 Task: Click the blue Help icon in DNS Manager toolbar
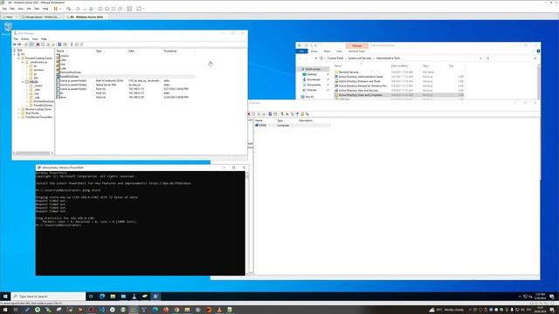pyautogui.click(x=59, y=44)
